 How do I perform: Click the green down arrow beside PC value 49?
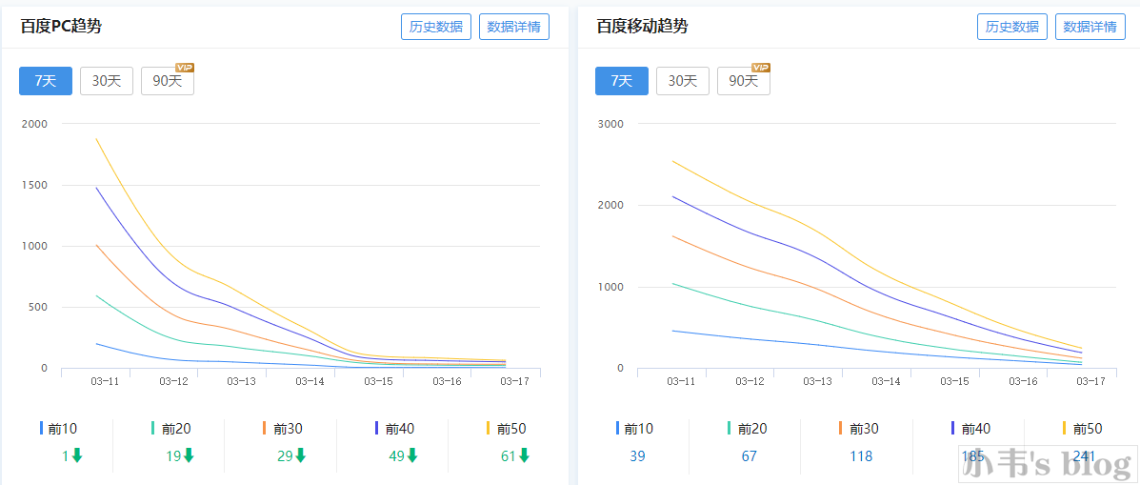coord(412,455)
